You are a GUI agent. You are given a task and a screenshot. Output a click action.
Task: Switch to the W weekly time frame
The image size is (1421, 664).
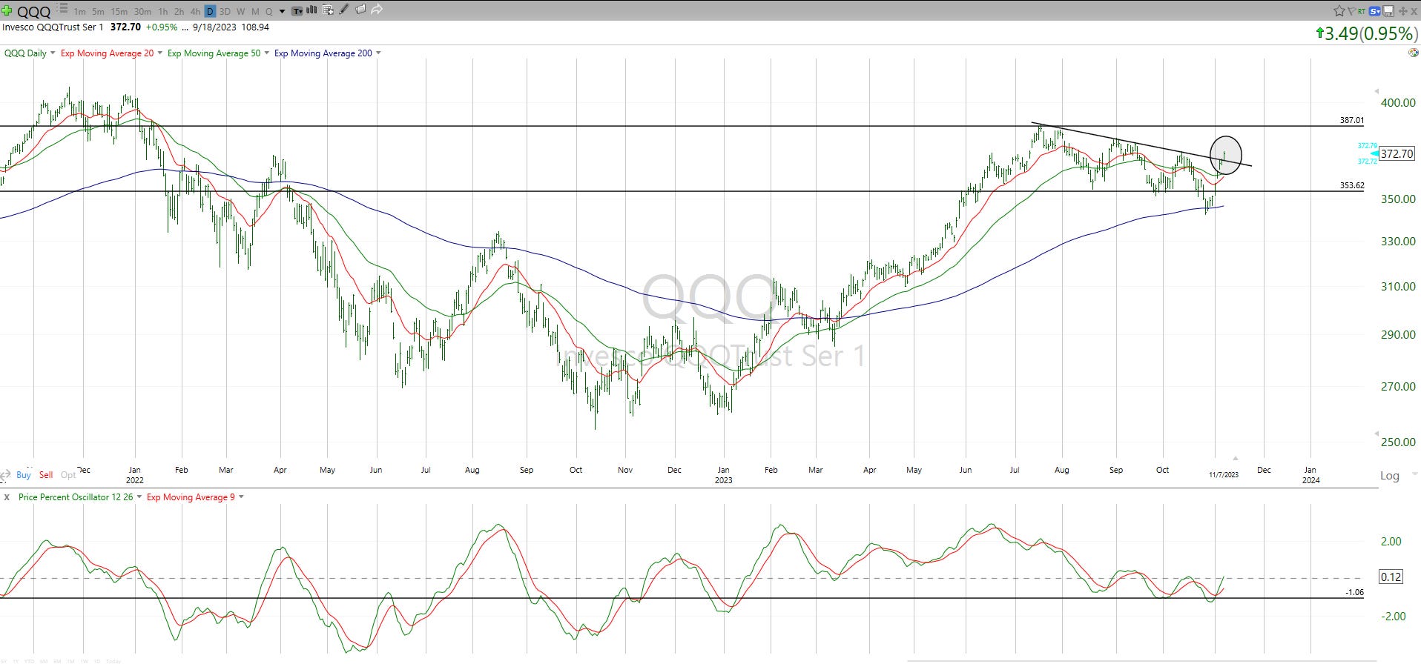click(240, 12)
